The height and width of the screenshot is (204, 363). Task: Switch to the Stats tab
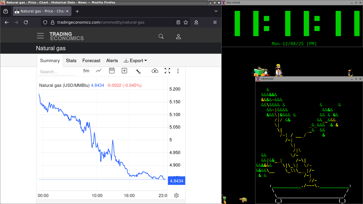tap(71, 61)
